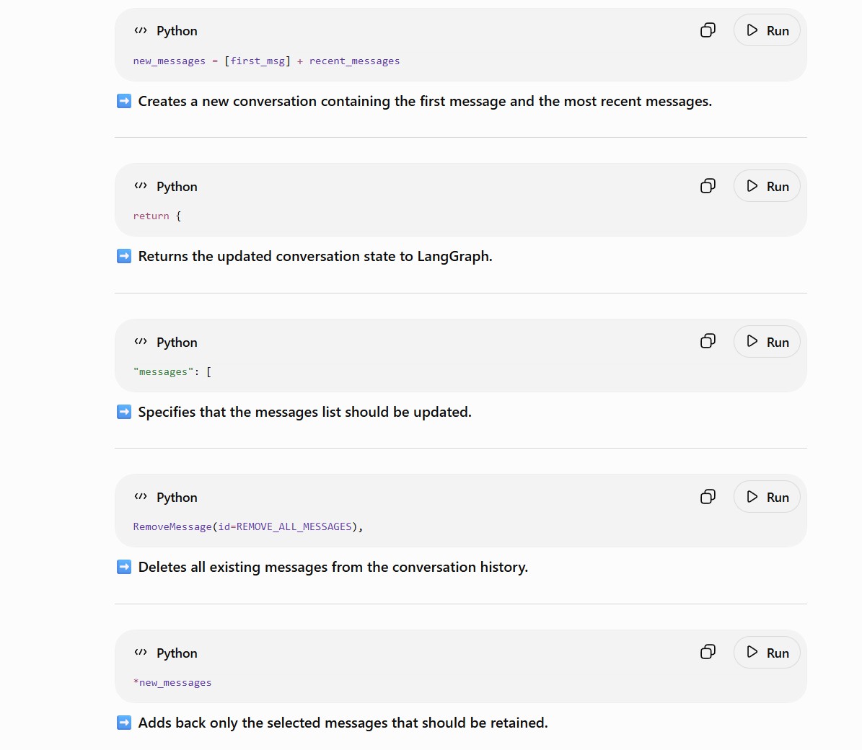Run the new_messages assignment code
The image size is (862, 750).
[766, 30]
